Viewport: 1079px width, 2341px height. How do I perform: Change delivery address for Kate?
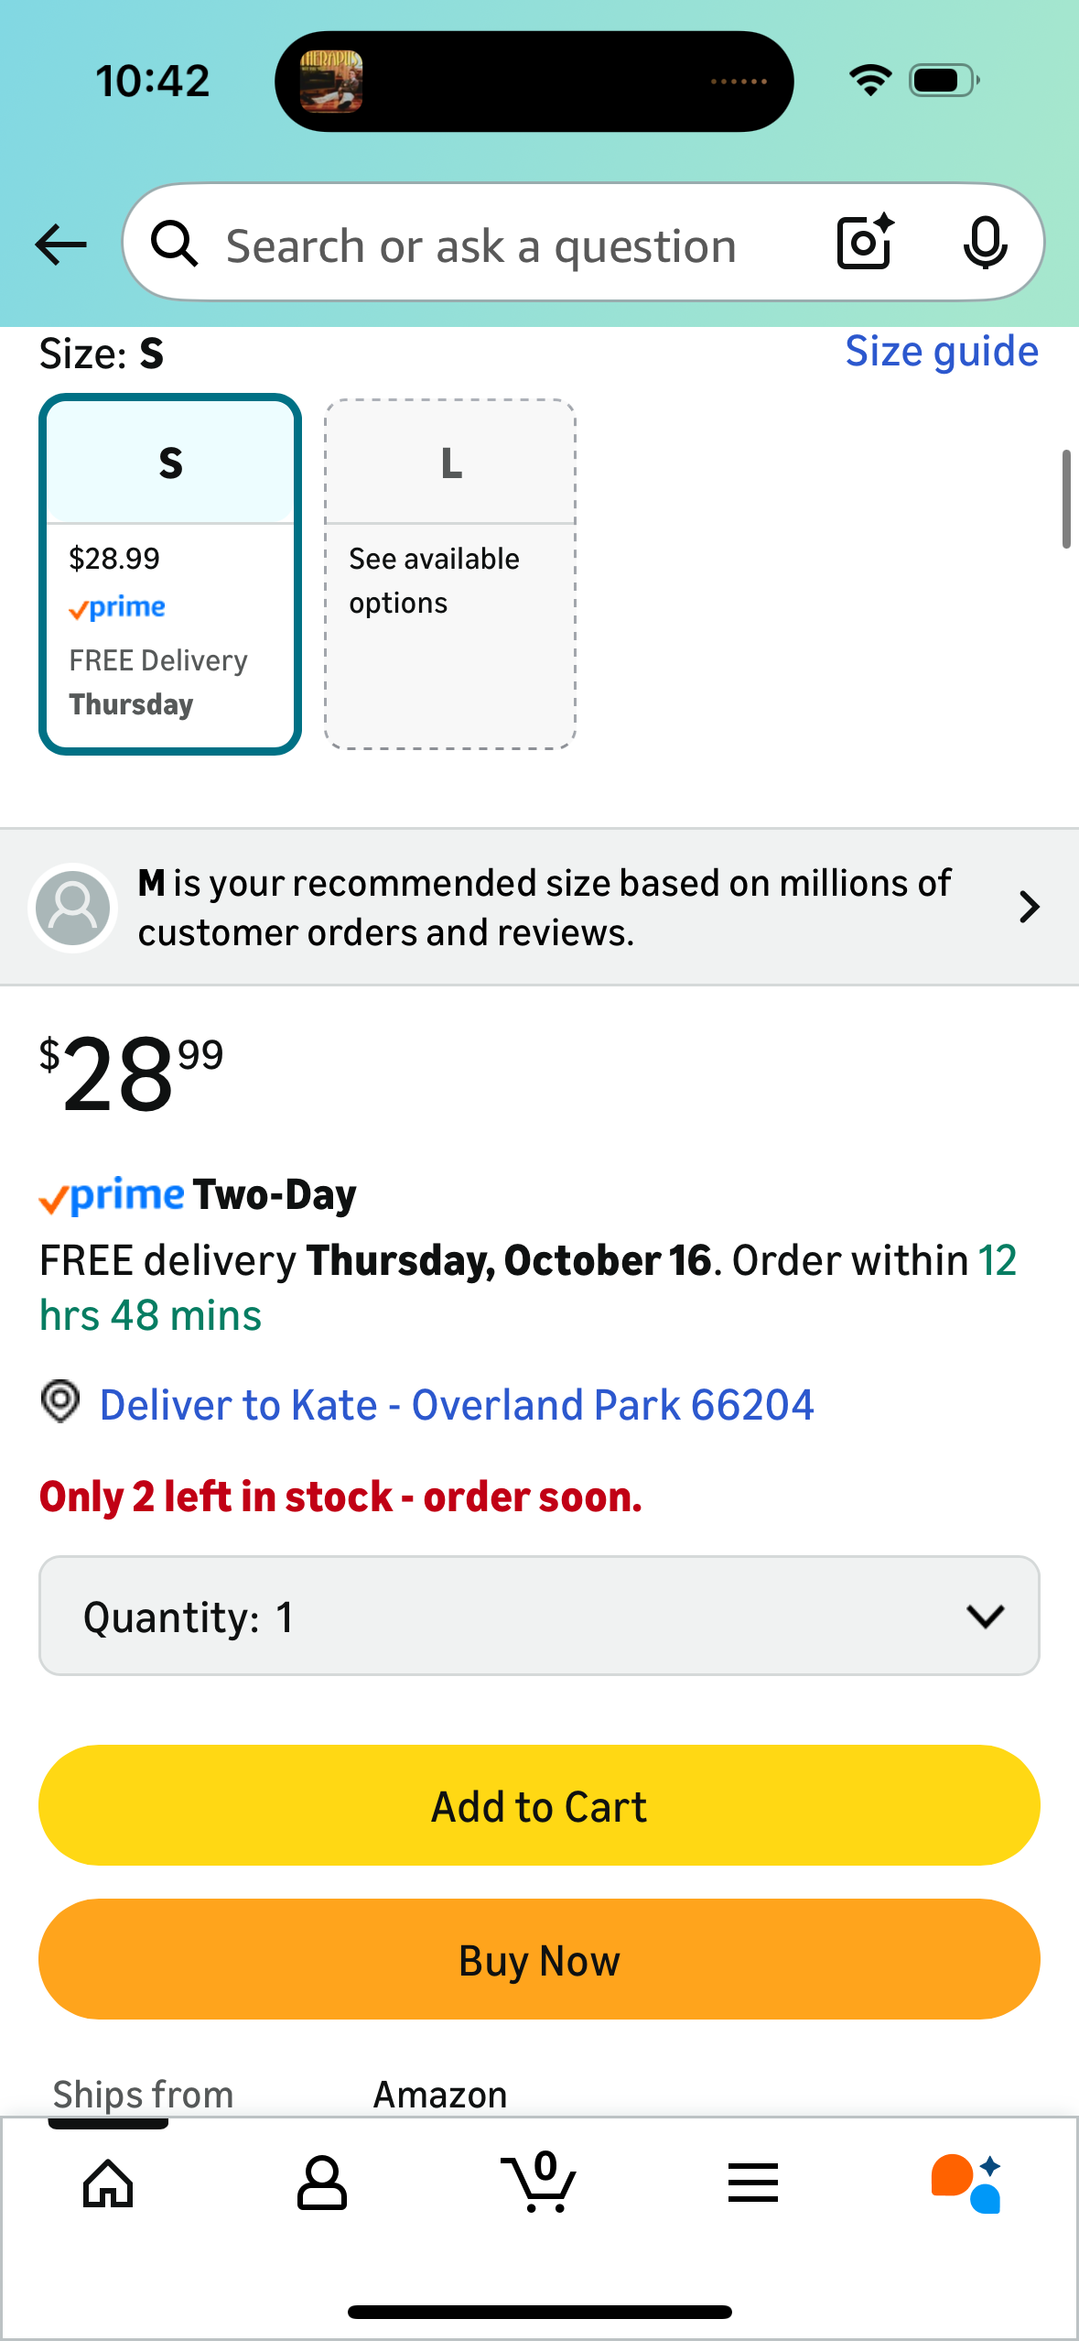coord(457,1405)
